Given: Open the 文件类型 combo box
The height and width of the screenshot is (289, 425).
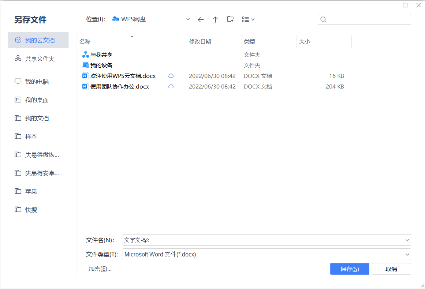Looking at the screenshot, I should (267, 254).
